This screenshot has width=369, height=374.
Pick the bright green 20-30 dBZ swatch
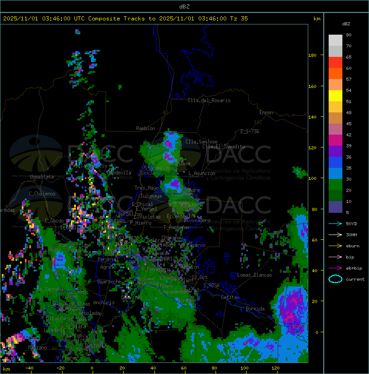[335, 185]
